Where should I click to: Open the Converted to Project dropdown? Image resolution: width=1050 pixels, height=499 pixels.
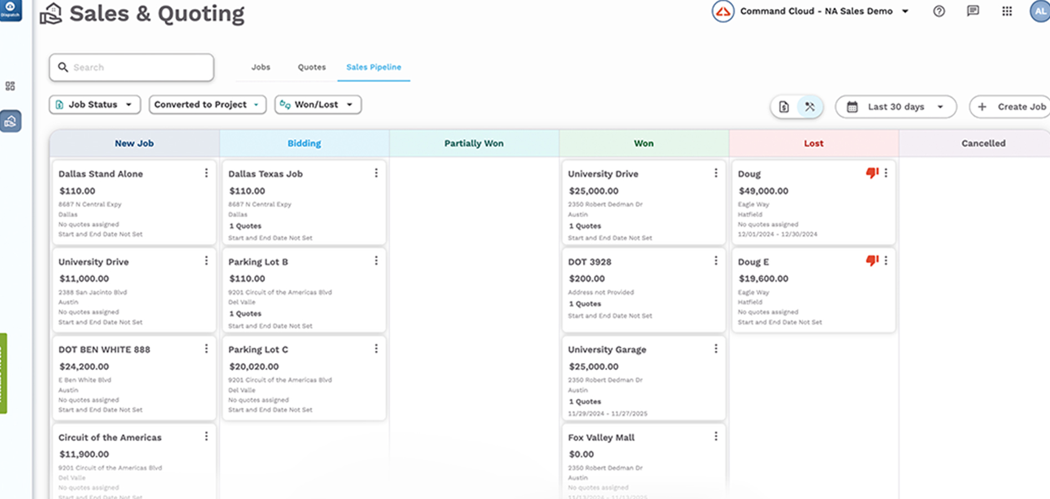pos(207,104)
